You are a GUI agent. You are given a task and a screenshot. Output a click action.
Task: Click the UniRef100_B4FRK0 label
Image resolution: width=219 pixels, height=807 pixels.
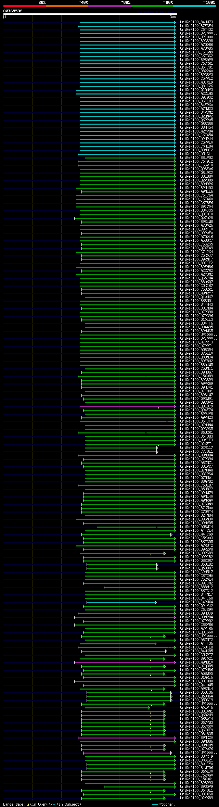click(196, 105)
